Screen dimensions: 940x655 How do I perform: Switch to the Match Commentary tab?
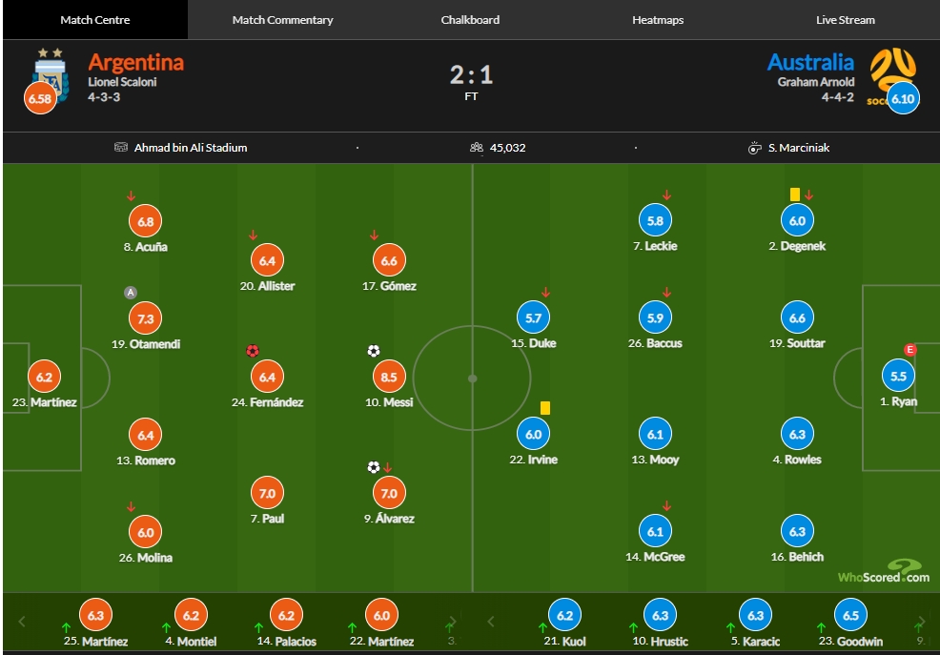(x=282, y=20)
